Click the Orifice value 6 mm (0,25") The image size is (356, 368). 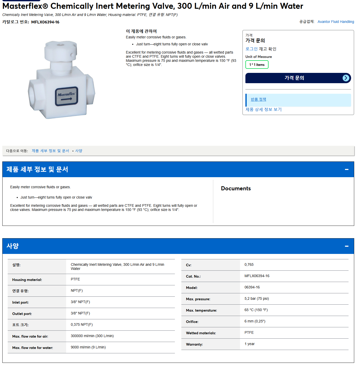(x=255, y=321)
